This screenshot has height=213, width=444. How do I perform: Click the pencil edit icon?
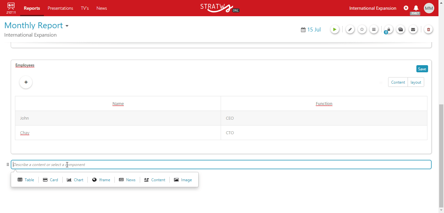coord(350,30)
